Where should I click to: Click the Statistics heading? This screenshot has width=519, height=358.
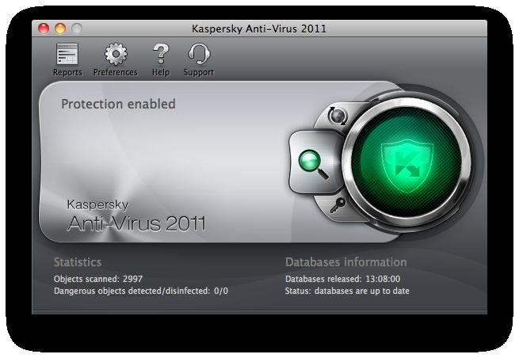pos(78,262)
